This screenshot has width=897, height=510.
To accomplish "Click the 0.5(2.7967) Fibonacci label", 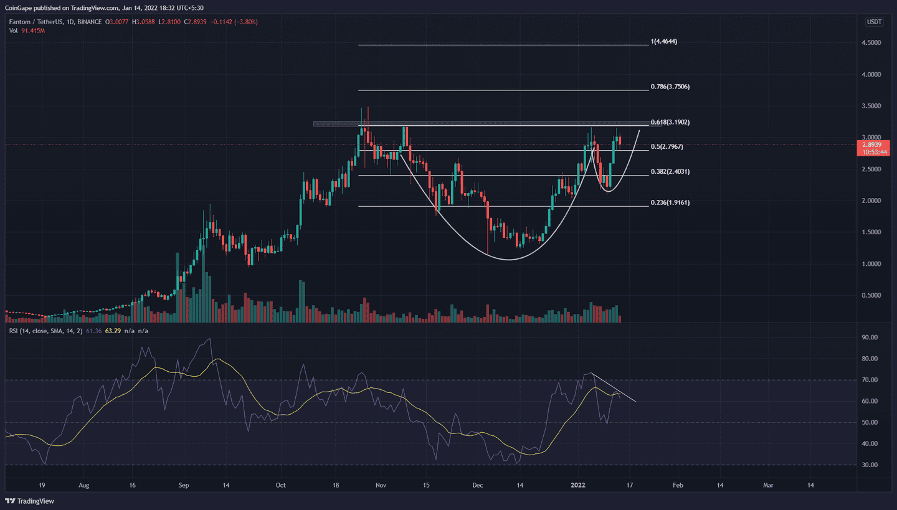I will click(x=667, y=147).
